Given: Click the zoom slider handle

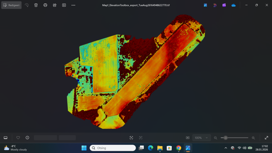Looking at the screenshot, I should tap(226, 138).
